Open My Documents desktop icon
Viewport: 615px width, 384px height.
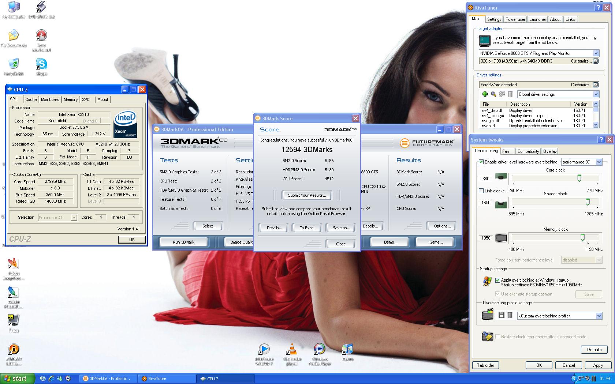tap(14, 38)
